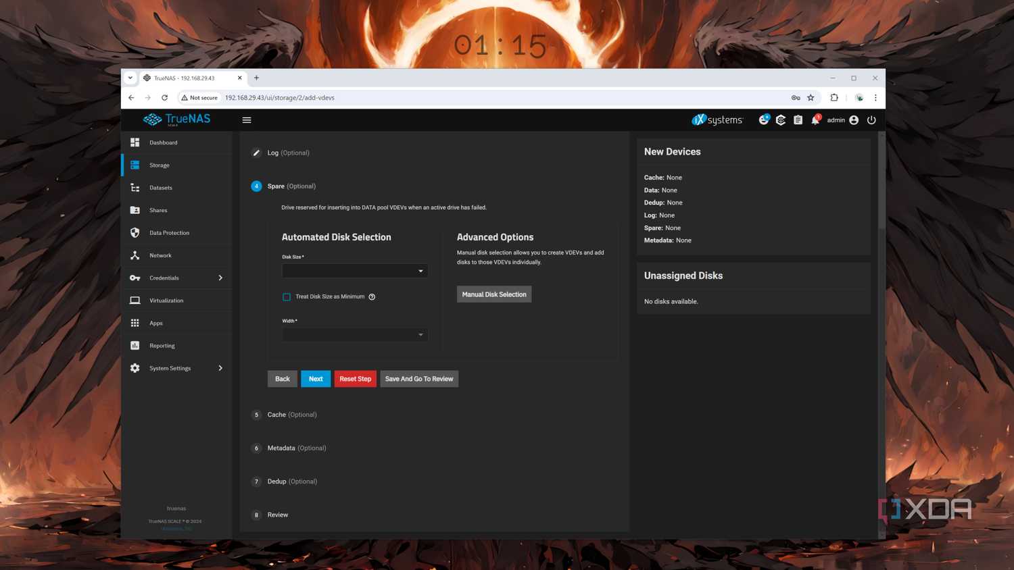Expand the Credentials submenu chevron
1014x570 pixels.
(x=220, y=278)
